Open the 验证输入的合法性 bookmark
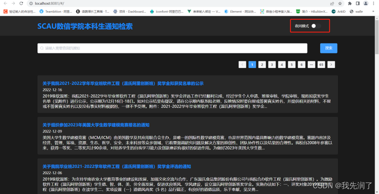 [x=19, y=11]
